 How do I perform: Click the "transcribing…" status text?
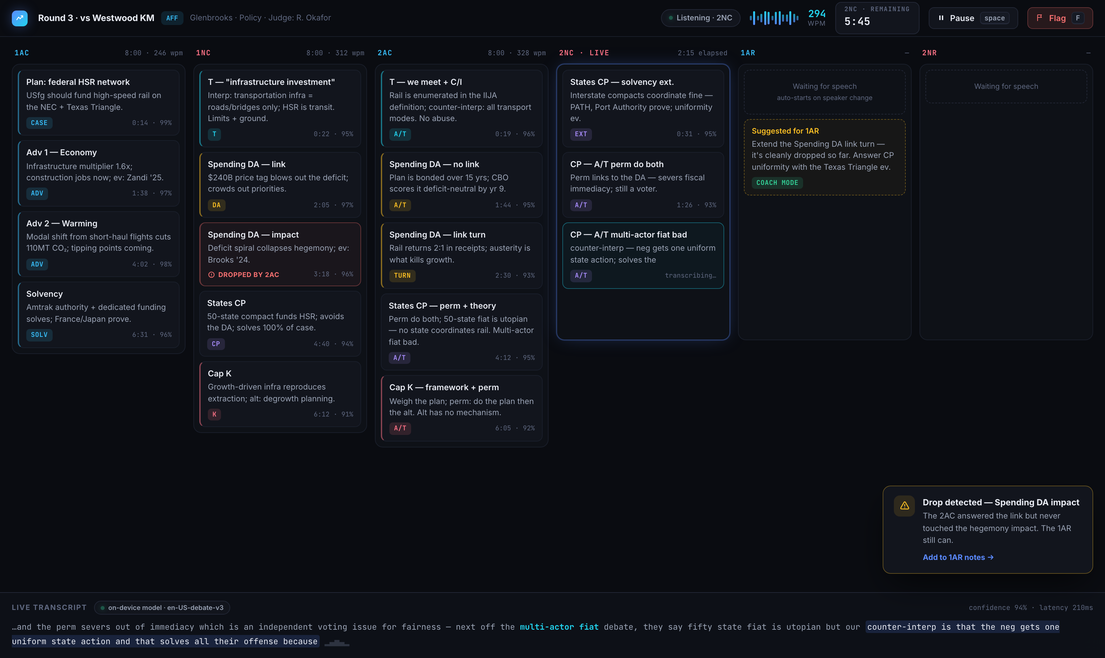(x=690, y=275)
